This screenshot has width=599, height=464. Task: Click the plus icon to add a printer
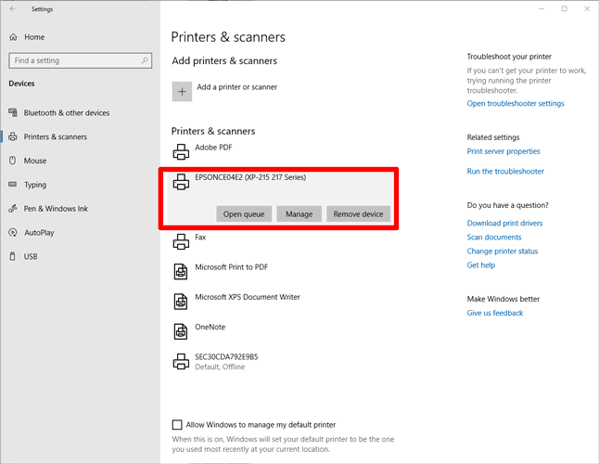[x=182, y=91]
